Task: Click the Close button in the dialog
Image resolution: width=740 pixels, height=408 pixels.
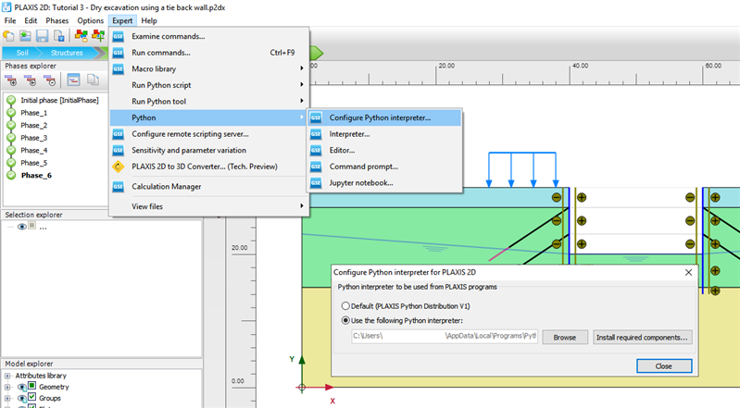Action: 664,366
